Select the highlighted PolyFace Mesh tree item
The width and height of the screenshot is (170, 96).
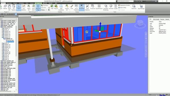pos(11,42)
